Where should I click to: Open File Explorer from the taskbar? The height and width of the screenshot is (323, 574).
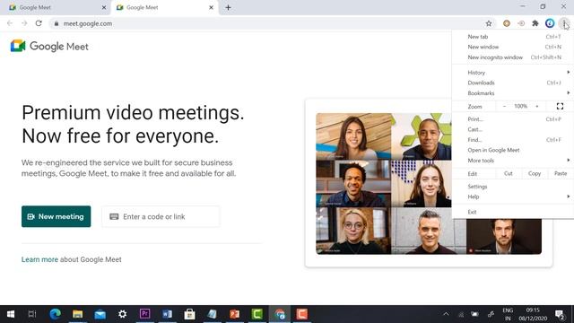pos(78,314)
